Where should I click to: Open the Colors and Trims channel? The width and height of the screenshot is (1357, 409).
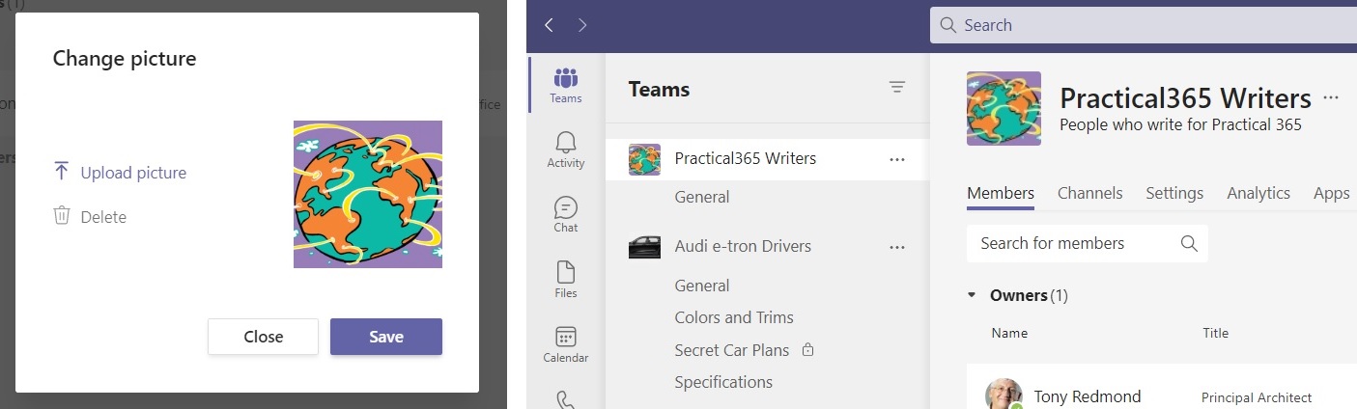[734, 317]
